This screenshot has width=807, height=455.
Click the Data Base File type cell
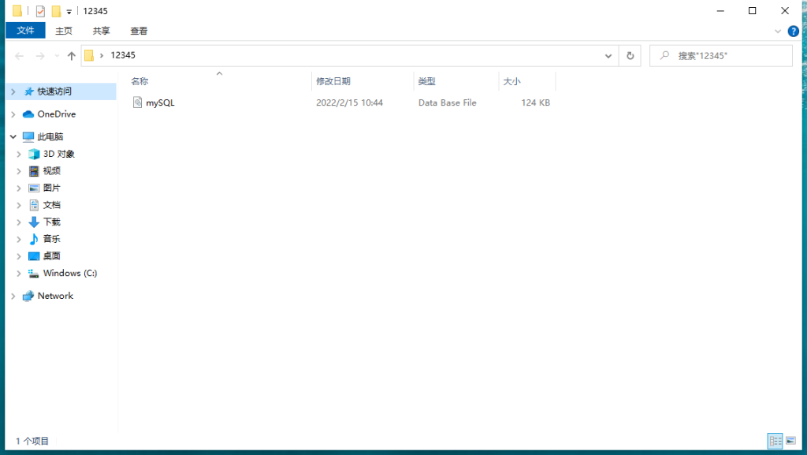coord(448,103)
